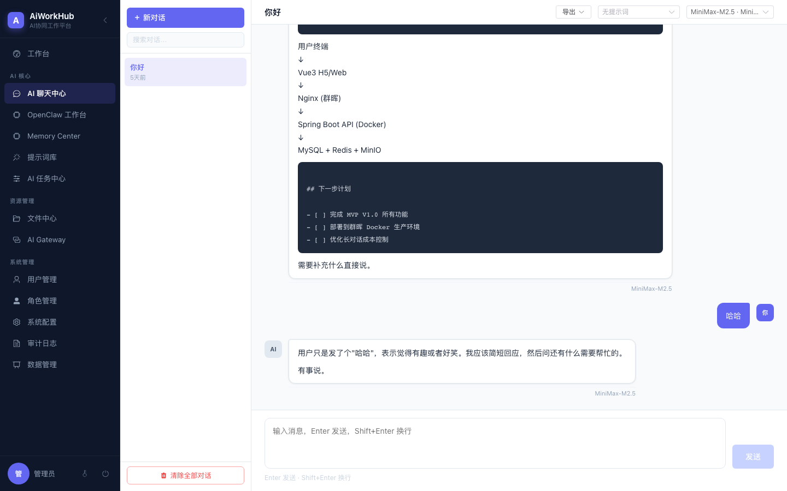The height and width of the screenshot is (491, 787).
Task: Click the power logout icon
Action: 105,474
